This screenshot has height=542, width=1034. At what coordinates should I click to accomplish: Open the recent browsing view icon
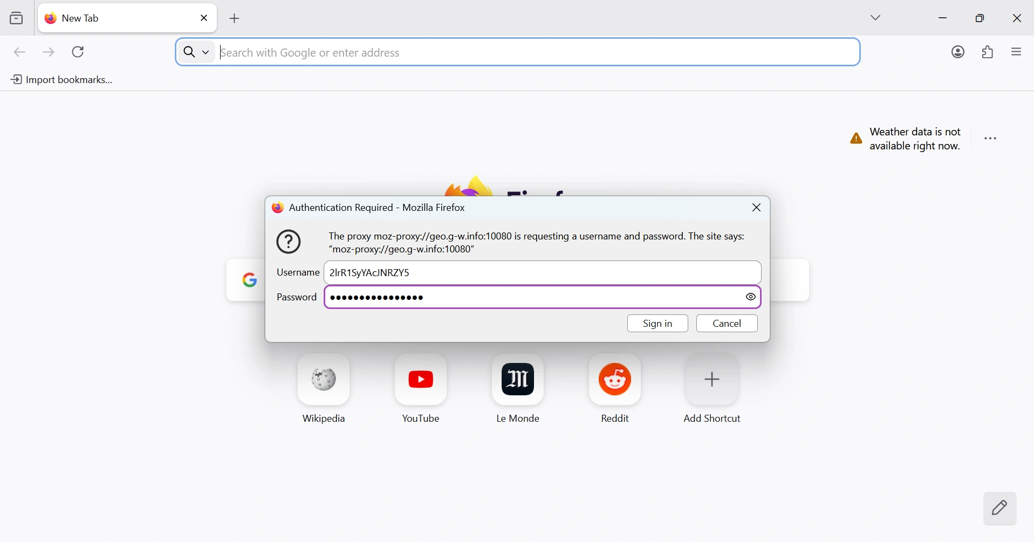(x=17, y=18)
